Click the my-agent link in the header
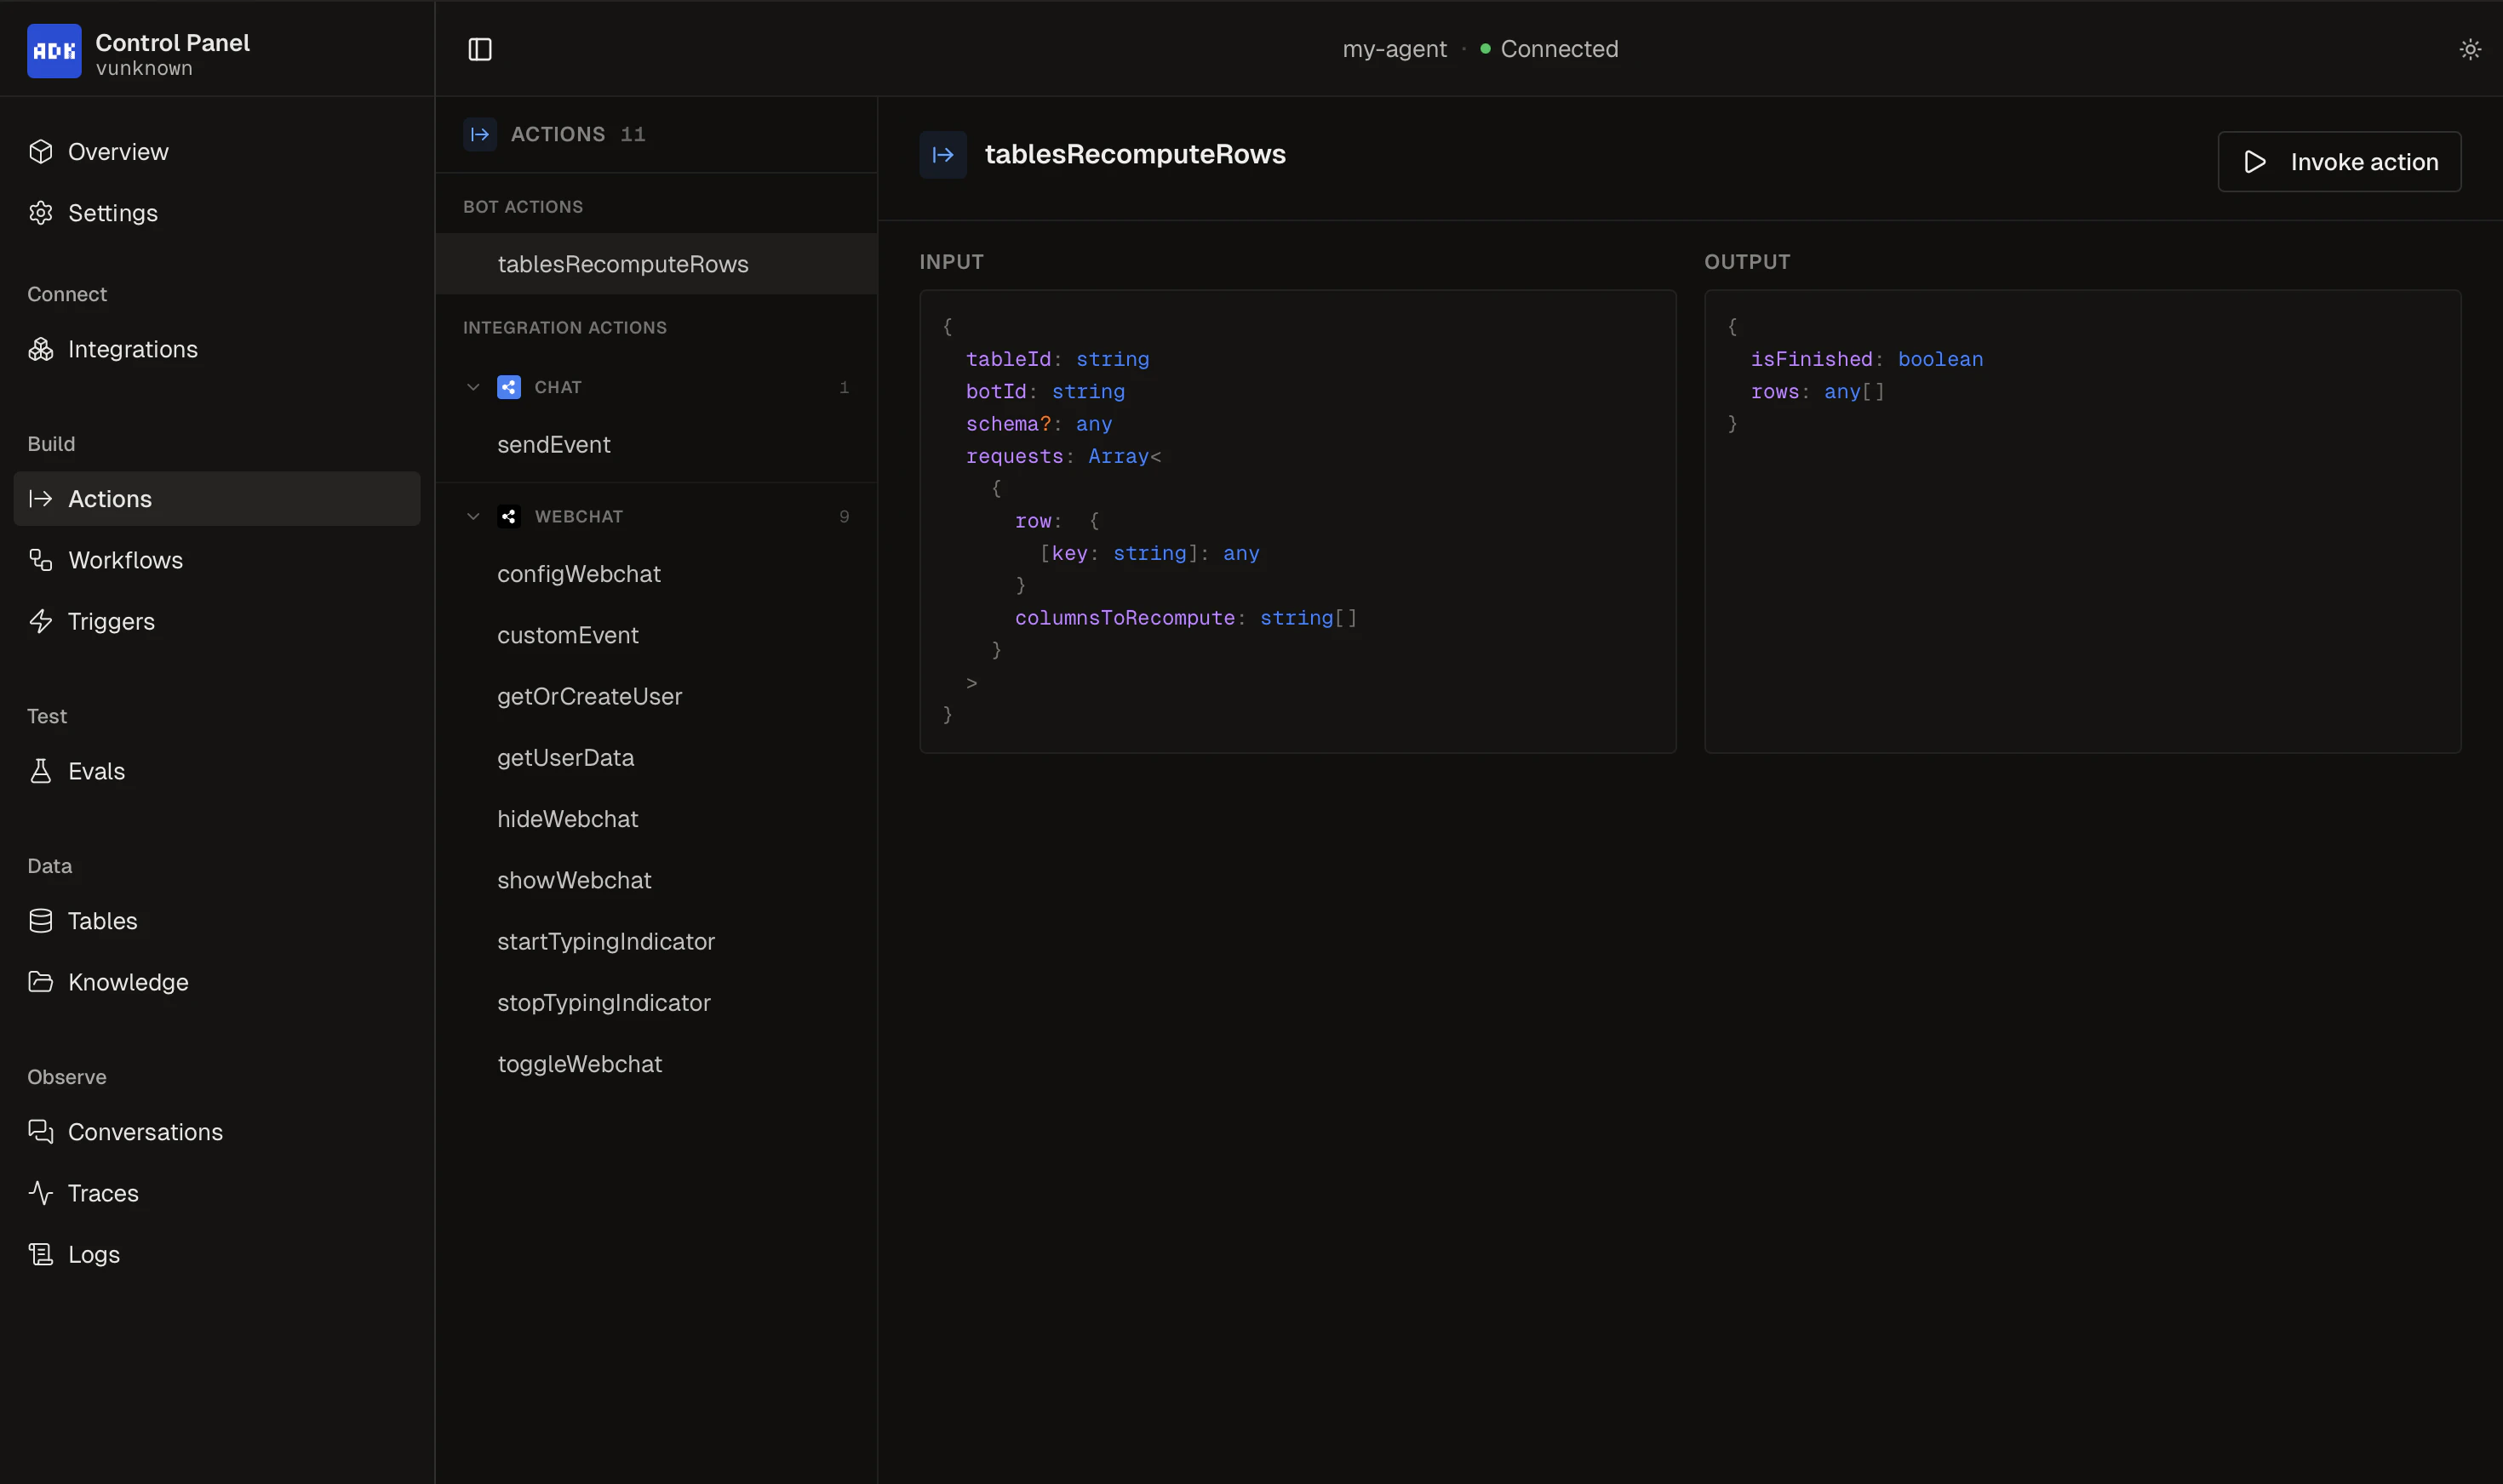Screen dimensions: 2503x1484 click(x=1394, y=49)
